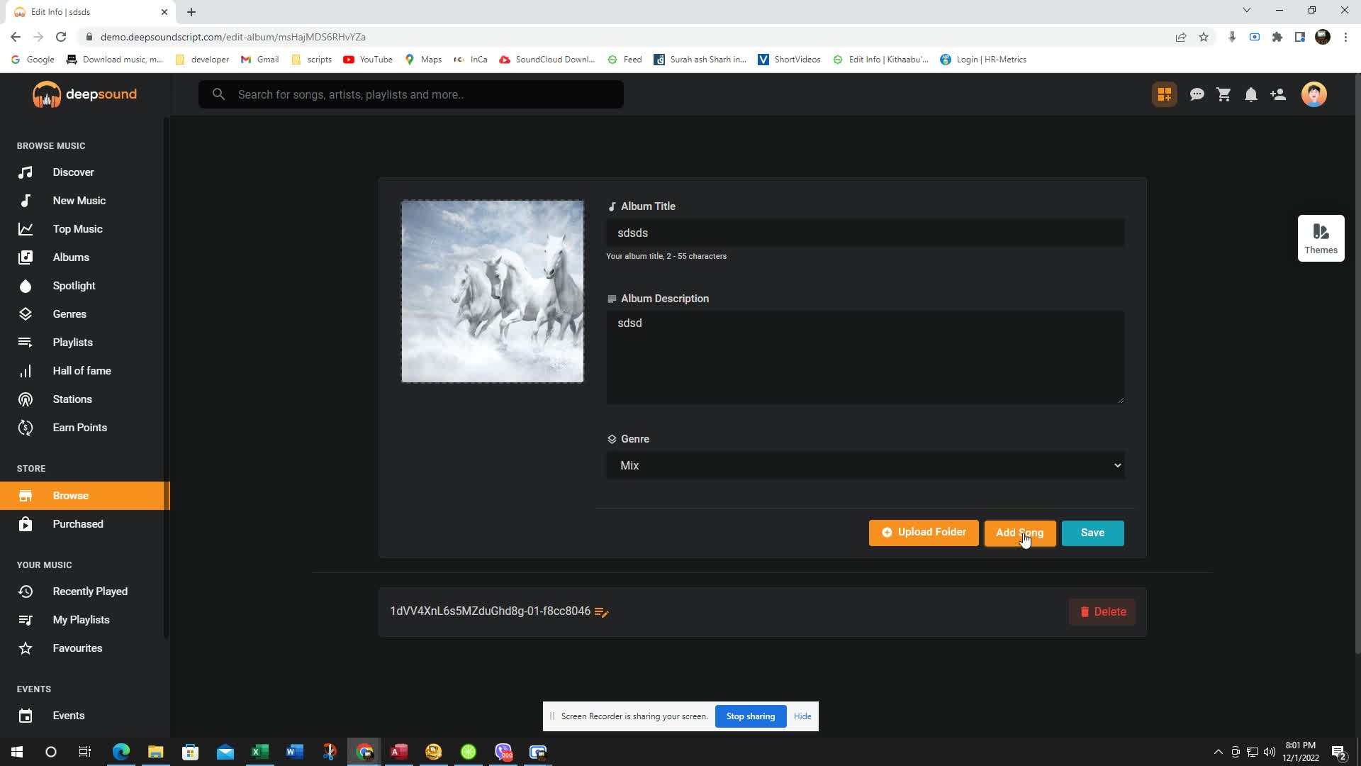Open the user avatar menu

1314,94
